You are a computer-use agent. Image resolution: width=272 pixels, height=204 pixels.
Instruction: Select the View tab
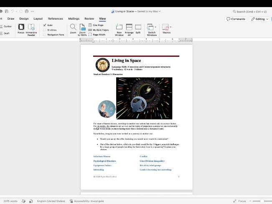pyautogui.click(x=102, y=18)
